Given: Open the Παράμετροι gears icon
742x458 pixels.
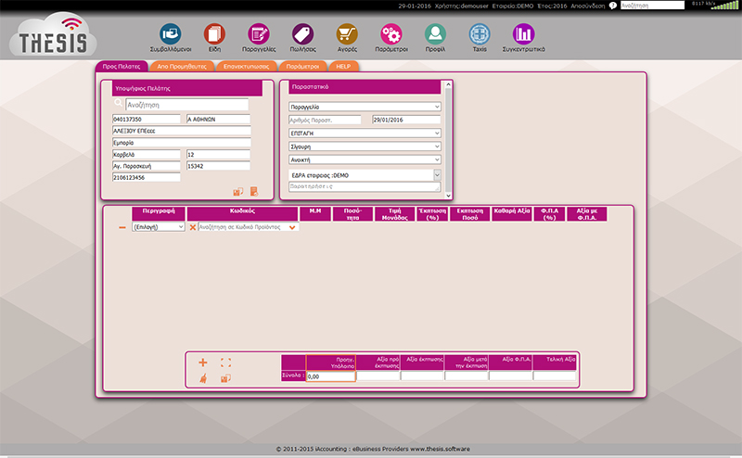Looking at the screenshot, I should point(391,34).
